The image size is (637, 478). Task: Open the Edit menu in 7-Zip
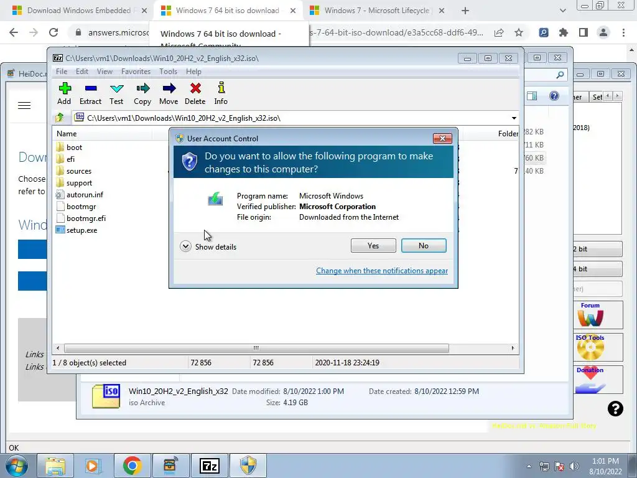point(81,72)
